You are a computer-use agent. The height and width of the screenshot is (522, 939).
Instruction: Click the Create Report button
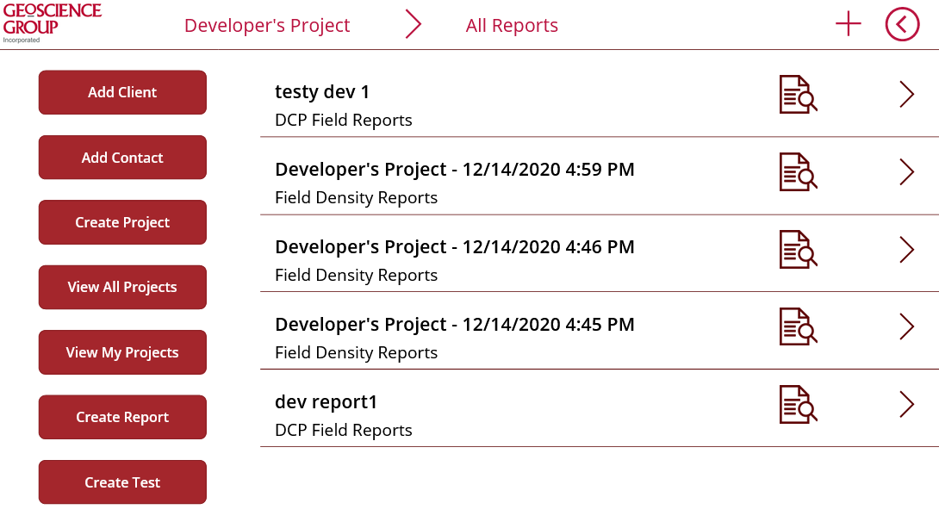[123, 417]
